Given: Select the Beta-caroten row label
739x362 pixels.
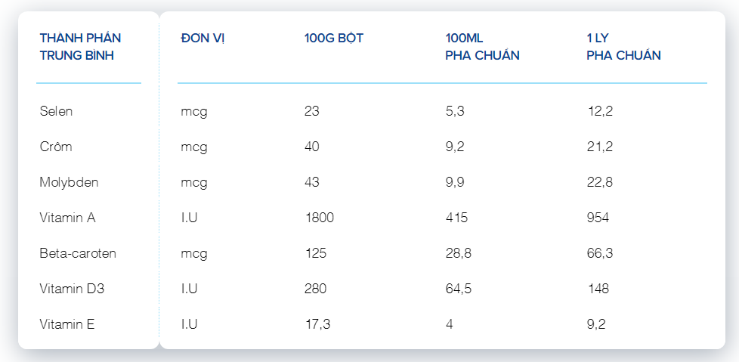Looking at the screenshot, I should coord(78,253).
